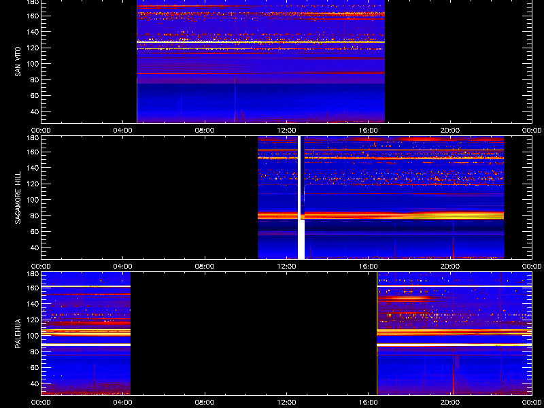544x408 pixels.
Task: Choose the 16:00 label under Palehua panel
Action: pos(369,403)
